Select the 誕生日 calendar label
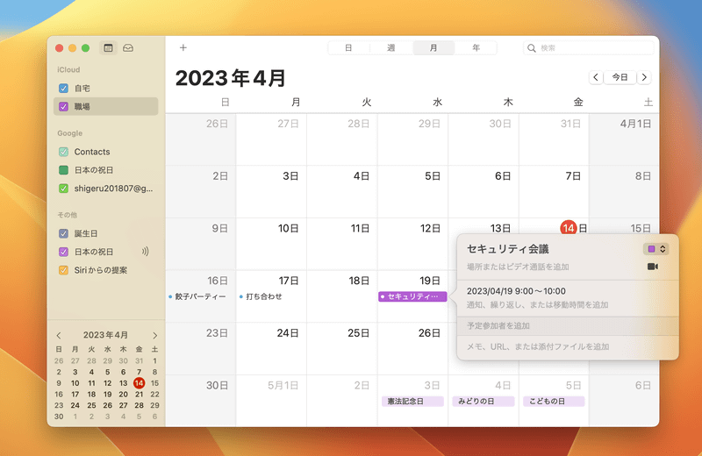This screenshot has height=456, width=702. click(86, 233)
